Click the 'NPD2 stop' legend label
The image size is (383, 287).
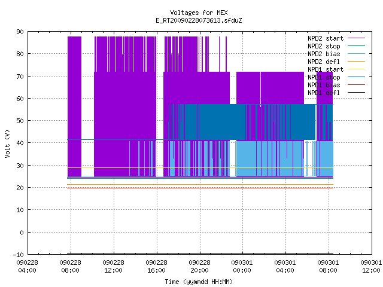(324, 46)
